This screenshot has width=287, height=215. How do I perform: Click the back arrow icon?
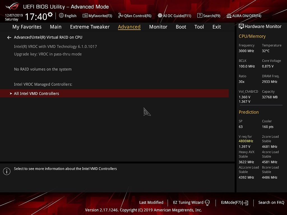coord(9,38)
